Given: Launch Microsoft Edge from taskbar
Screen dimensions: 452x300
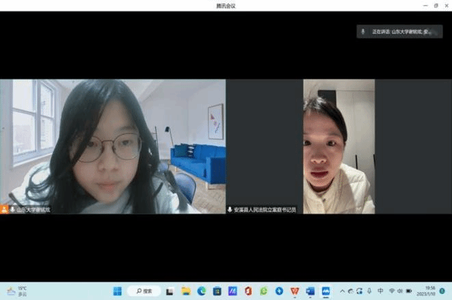Looking at the screenshot, I should pyautogui.click(x=201, y=291).
